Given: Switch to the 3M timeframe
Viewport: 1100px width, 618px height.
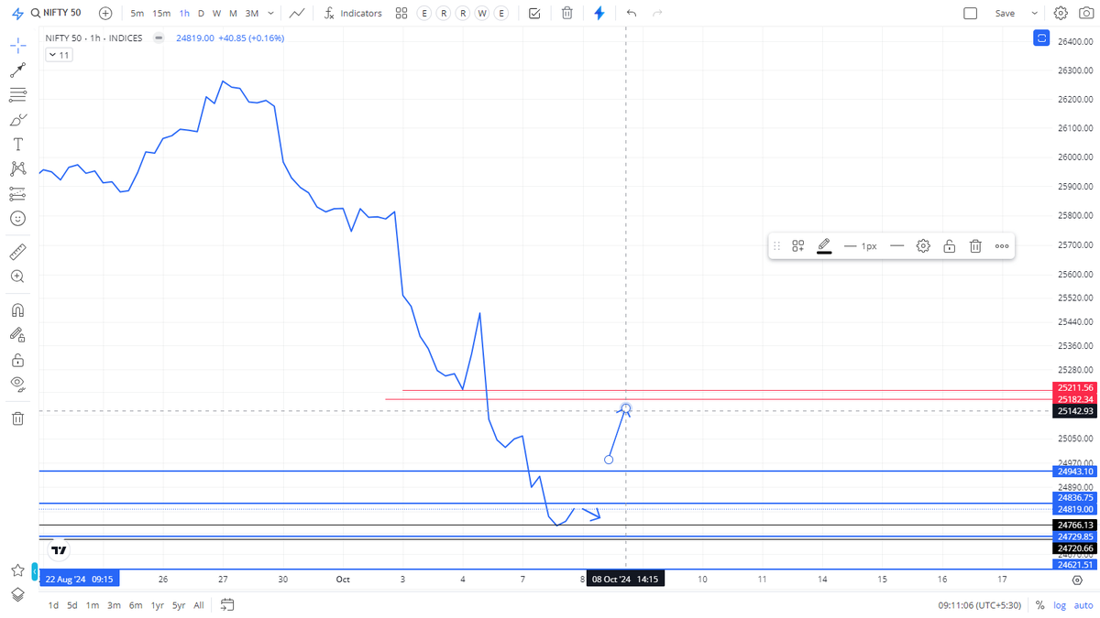Looking at the screenshot, I should point(252,14).
